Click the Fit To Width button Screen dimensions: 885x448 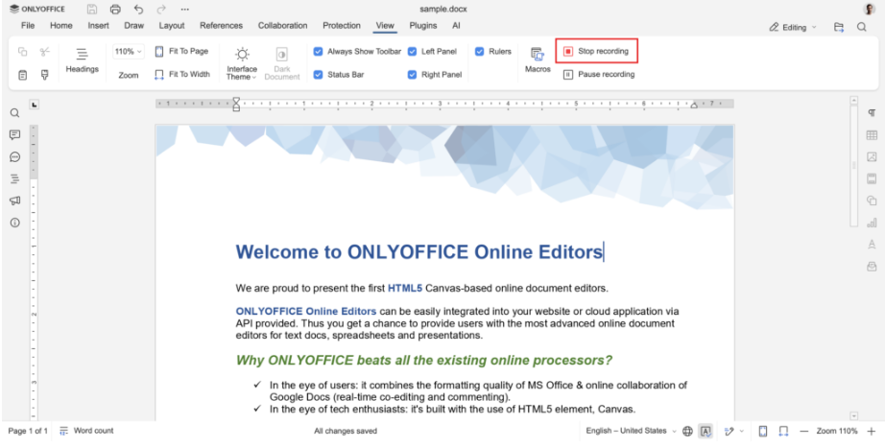(182, 75)
